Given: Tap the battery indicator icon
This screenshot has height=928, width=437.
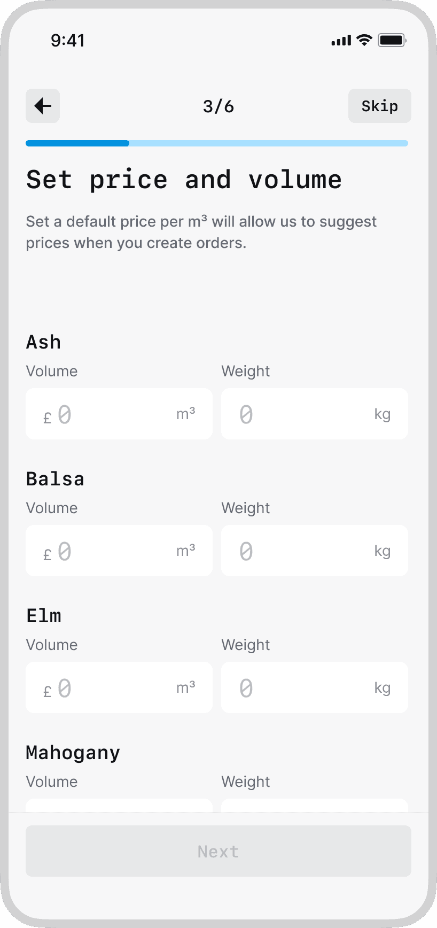Looking at the screenshot, I should point(392,40).
